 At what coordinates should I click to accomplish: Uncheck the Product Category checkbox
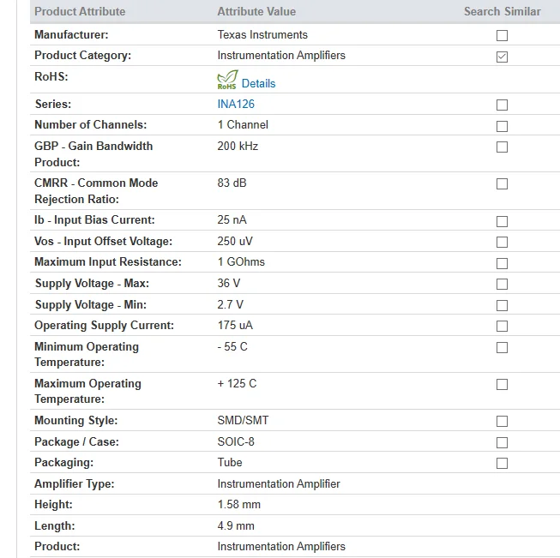(502, 57)
